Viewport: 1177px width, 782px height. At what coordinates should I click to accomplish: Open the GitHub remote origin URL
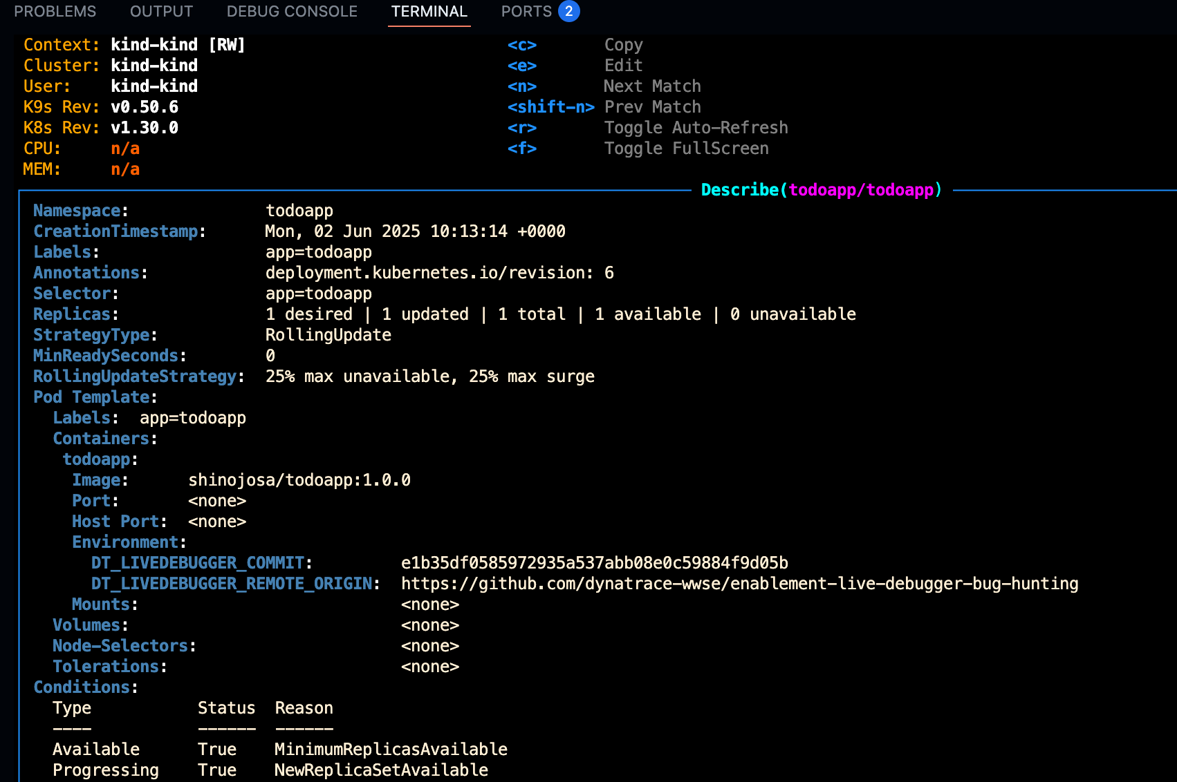739,584
